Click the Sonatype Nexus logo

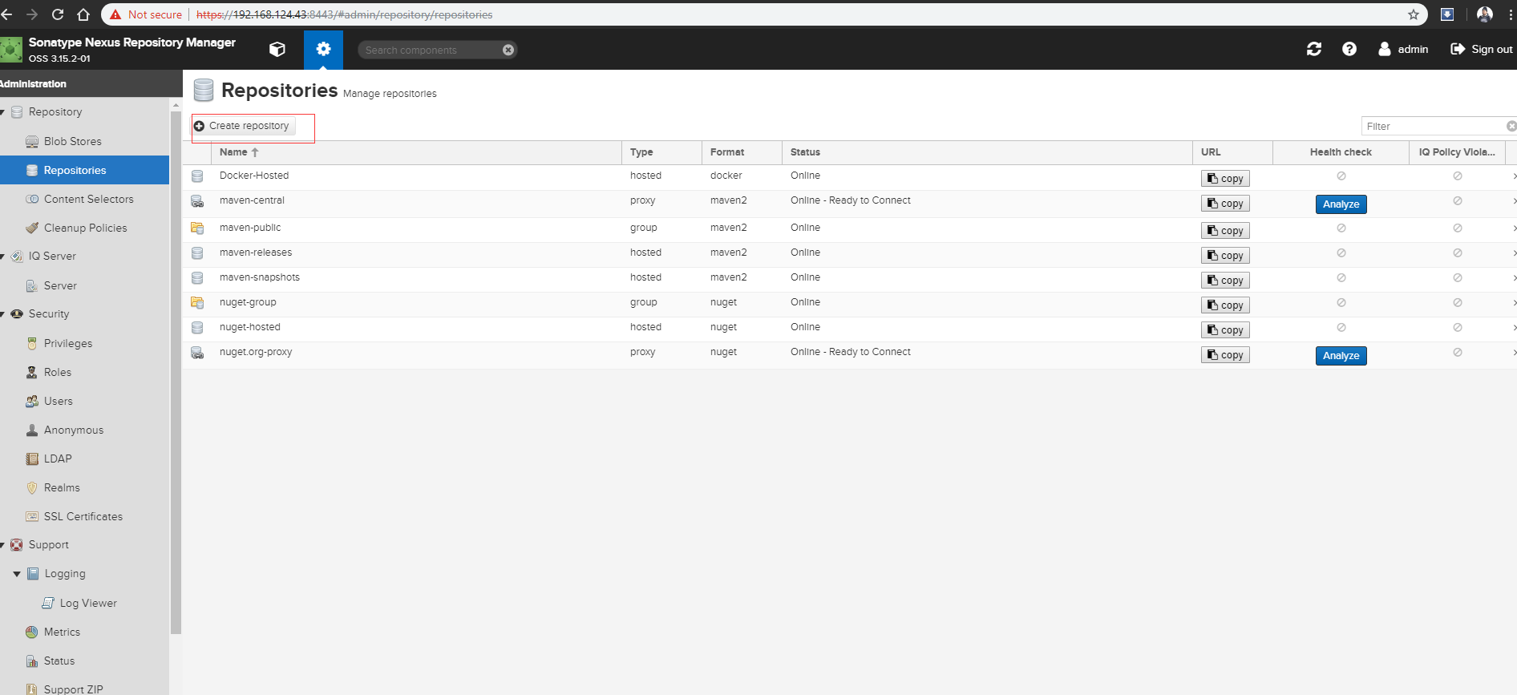click(x=11, y=50)
